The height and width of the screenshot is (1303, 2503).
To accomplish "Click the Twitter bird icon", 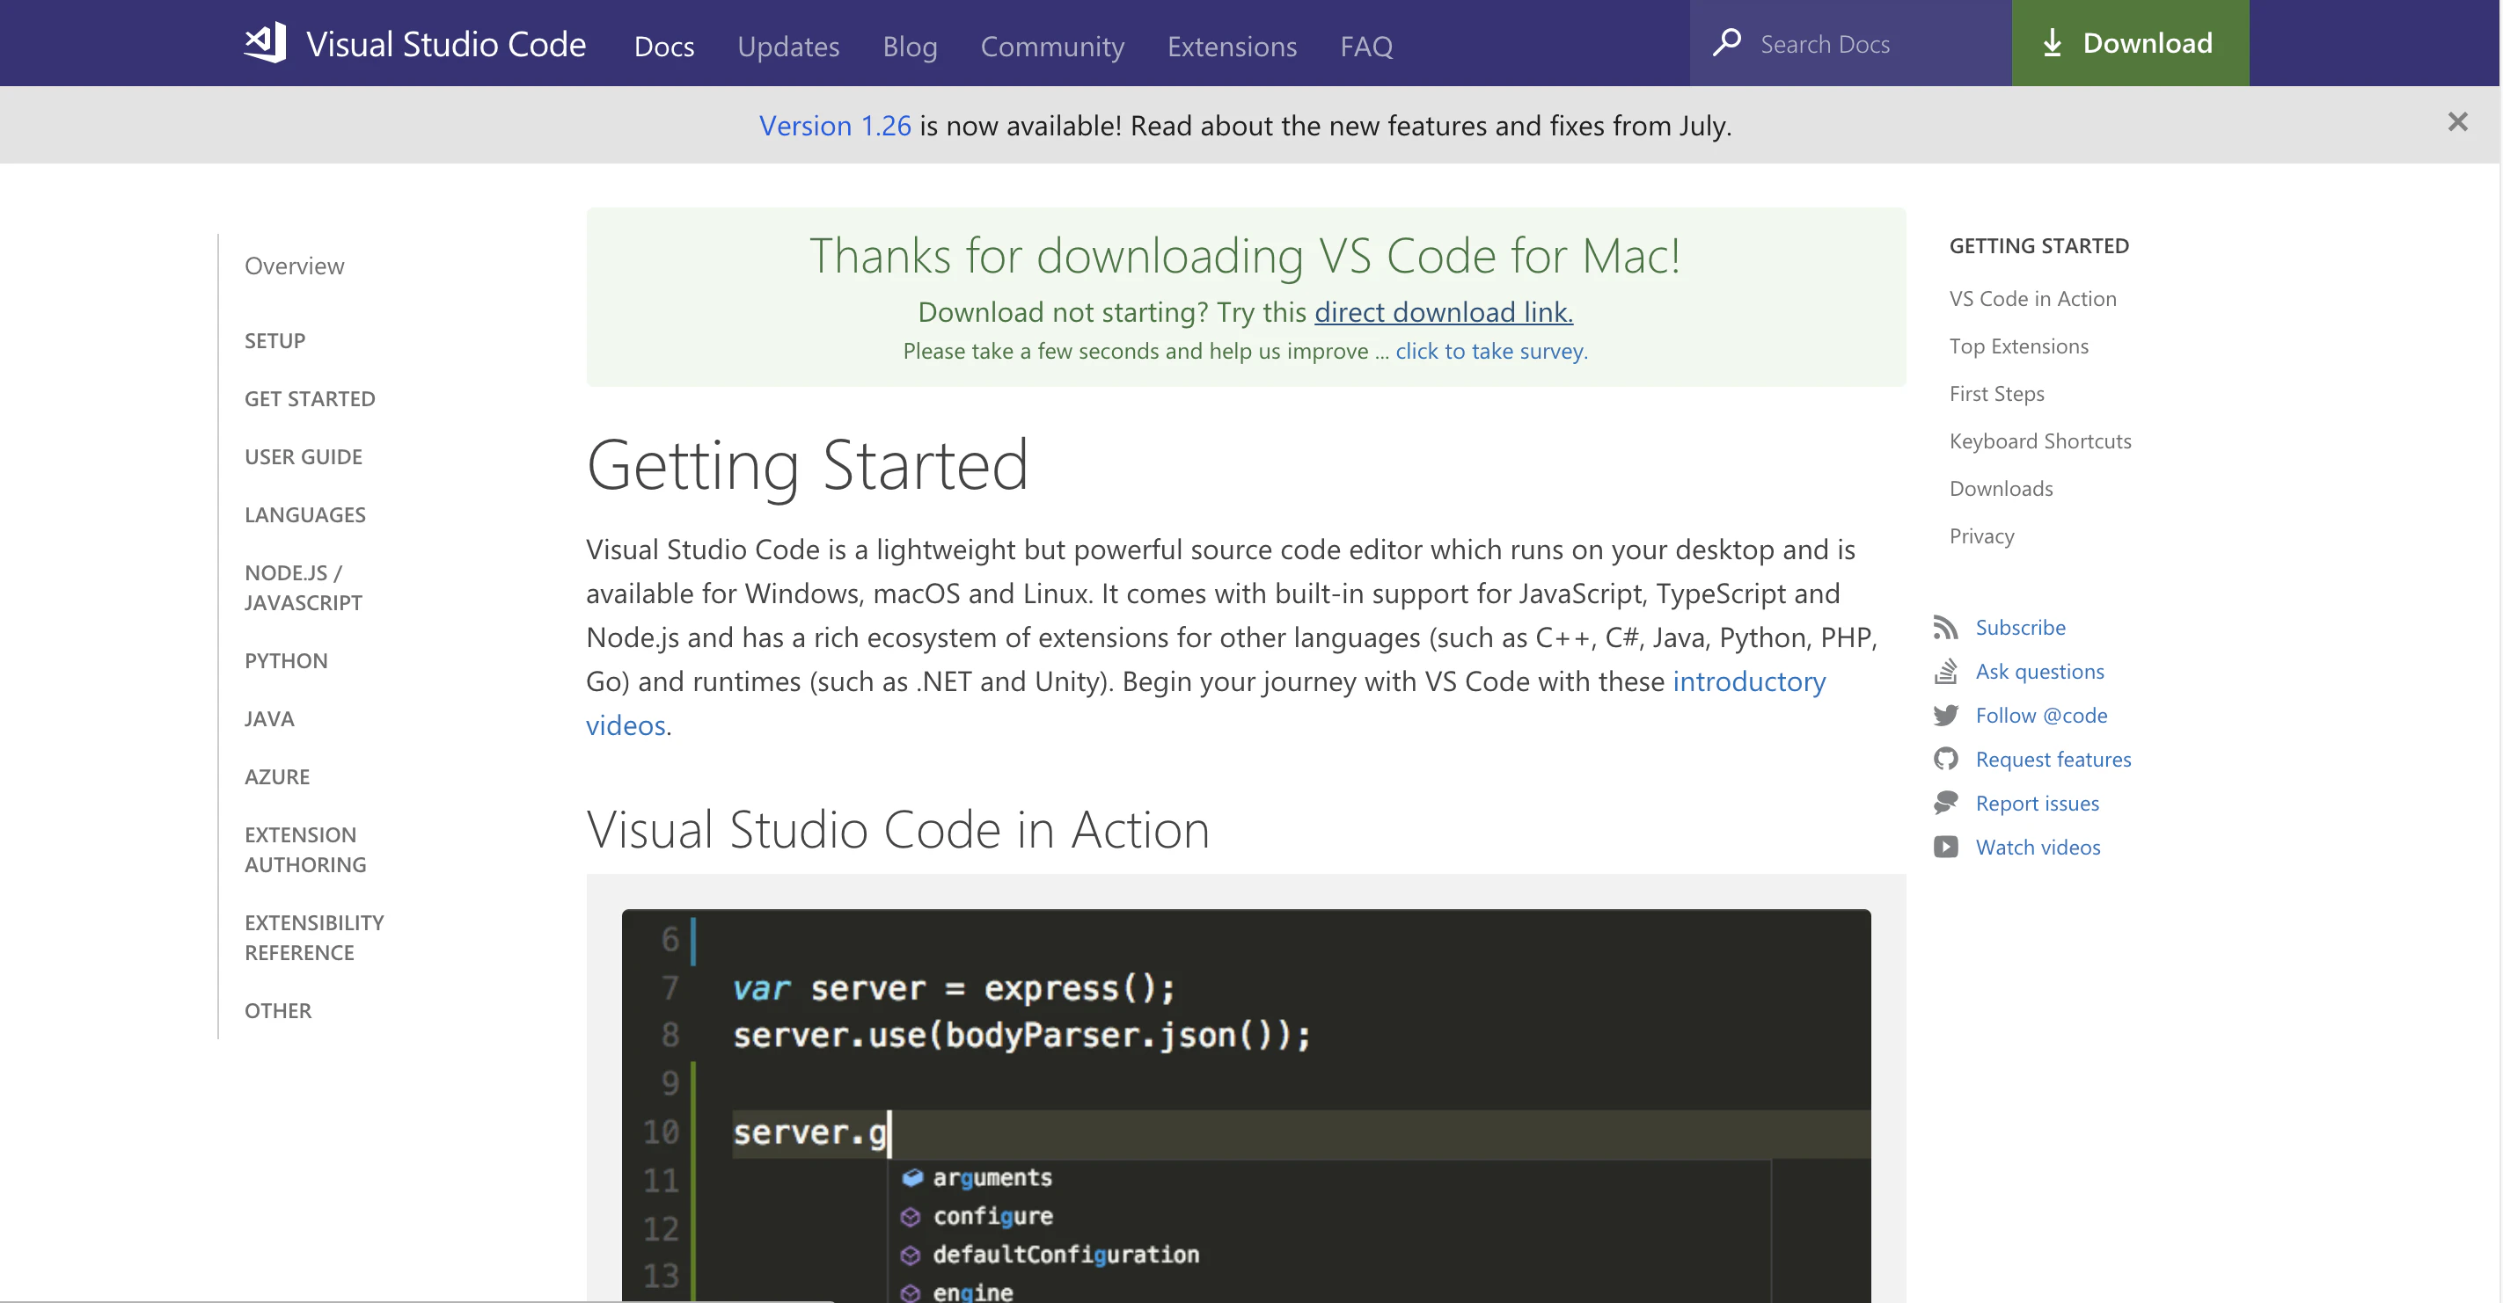I will [1945, 716].
